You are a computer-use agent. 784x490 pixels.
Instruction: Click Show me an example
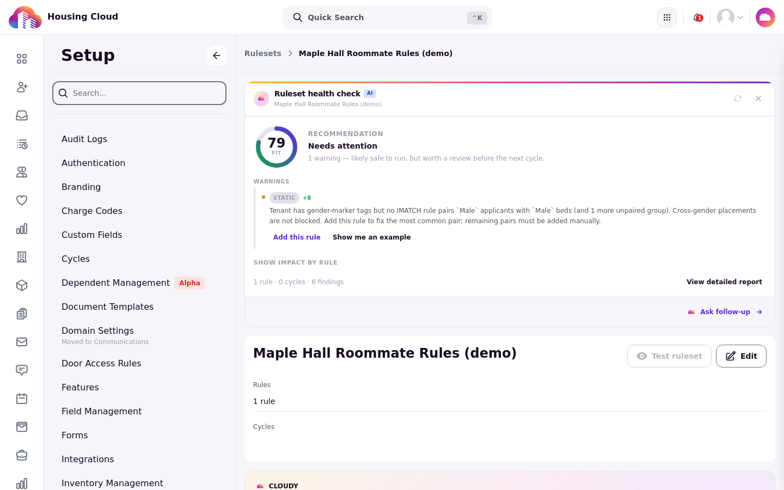coord(372,237)
